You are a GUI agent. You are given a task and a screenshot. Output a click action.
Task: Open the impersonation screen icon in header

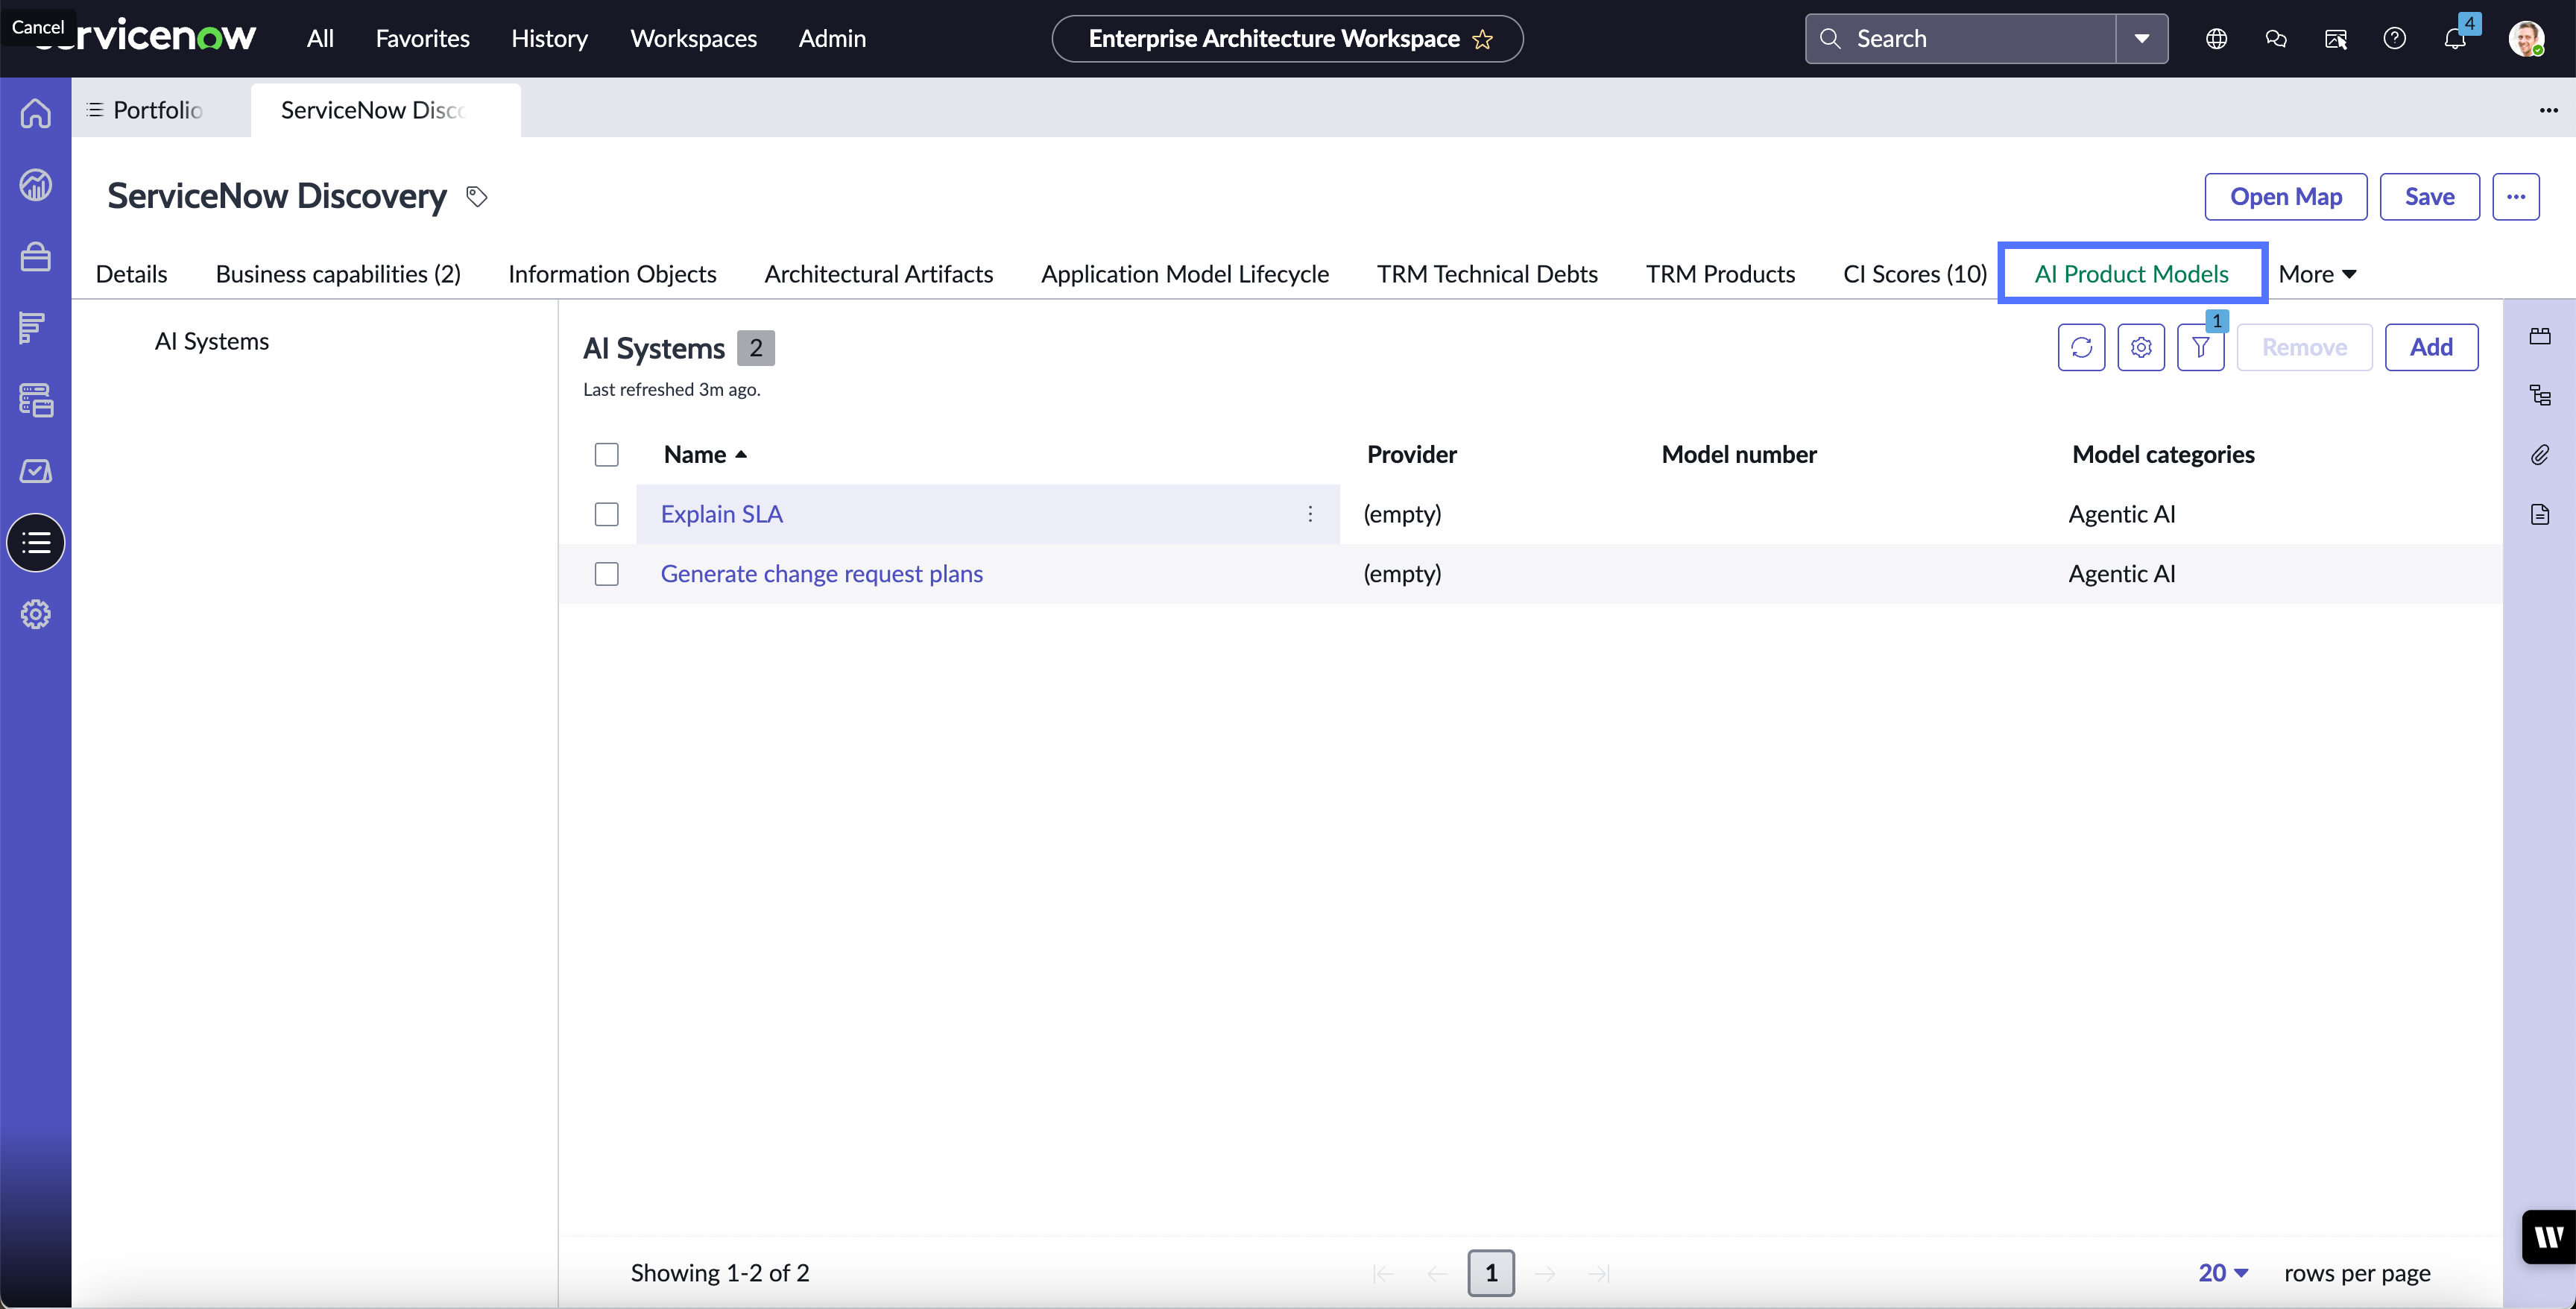point(2336,39)
